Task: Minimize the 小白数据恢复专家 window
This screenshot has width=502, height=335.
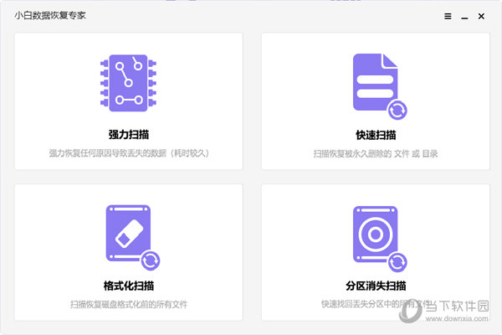Action: 464,17
